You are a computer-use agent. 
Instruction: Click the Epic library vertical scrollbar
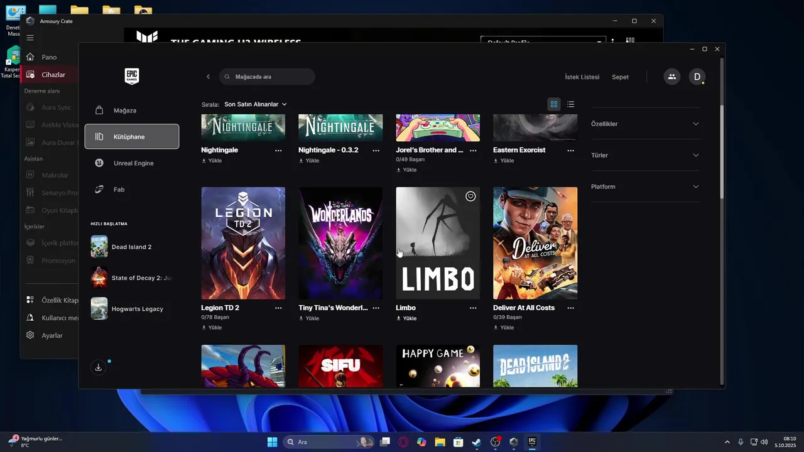pyautogui.click(x=722, y=151)
